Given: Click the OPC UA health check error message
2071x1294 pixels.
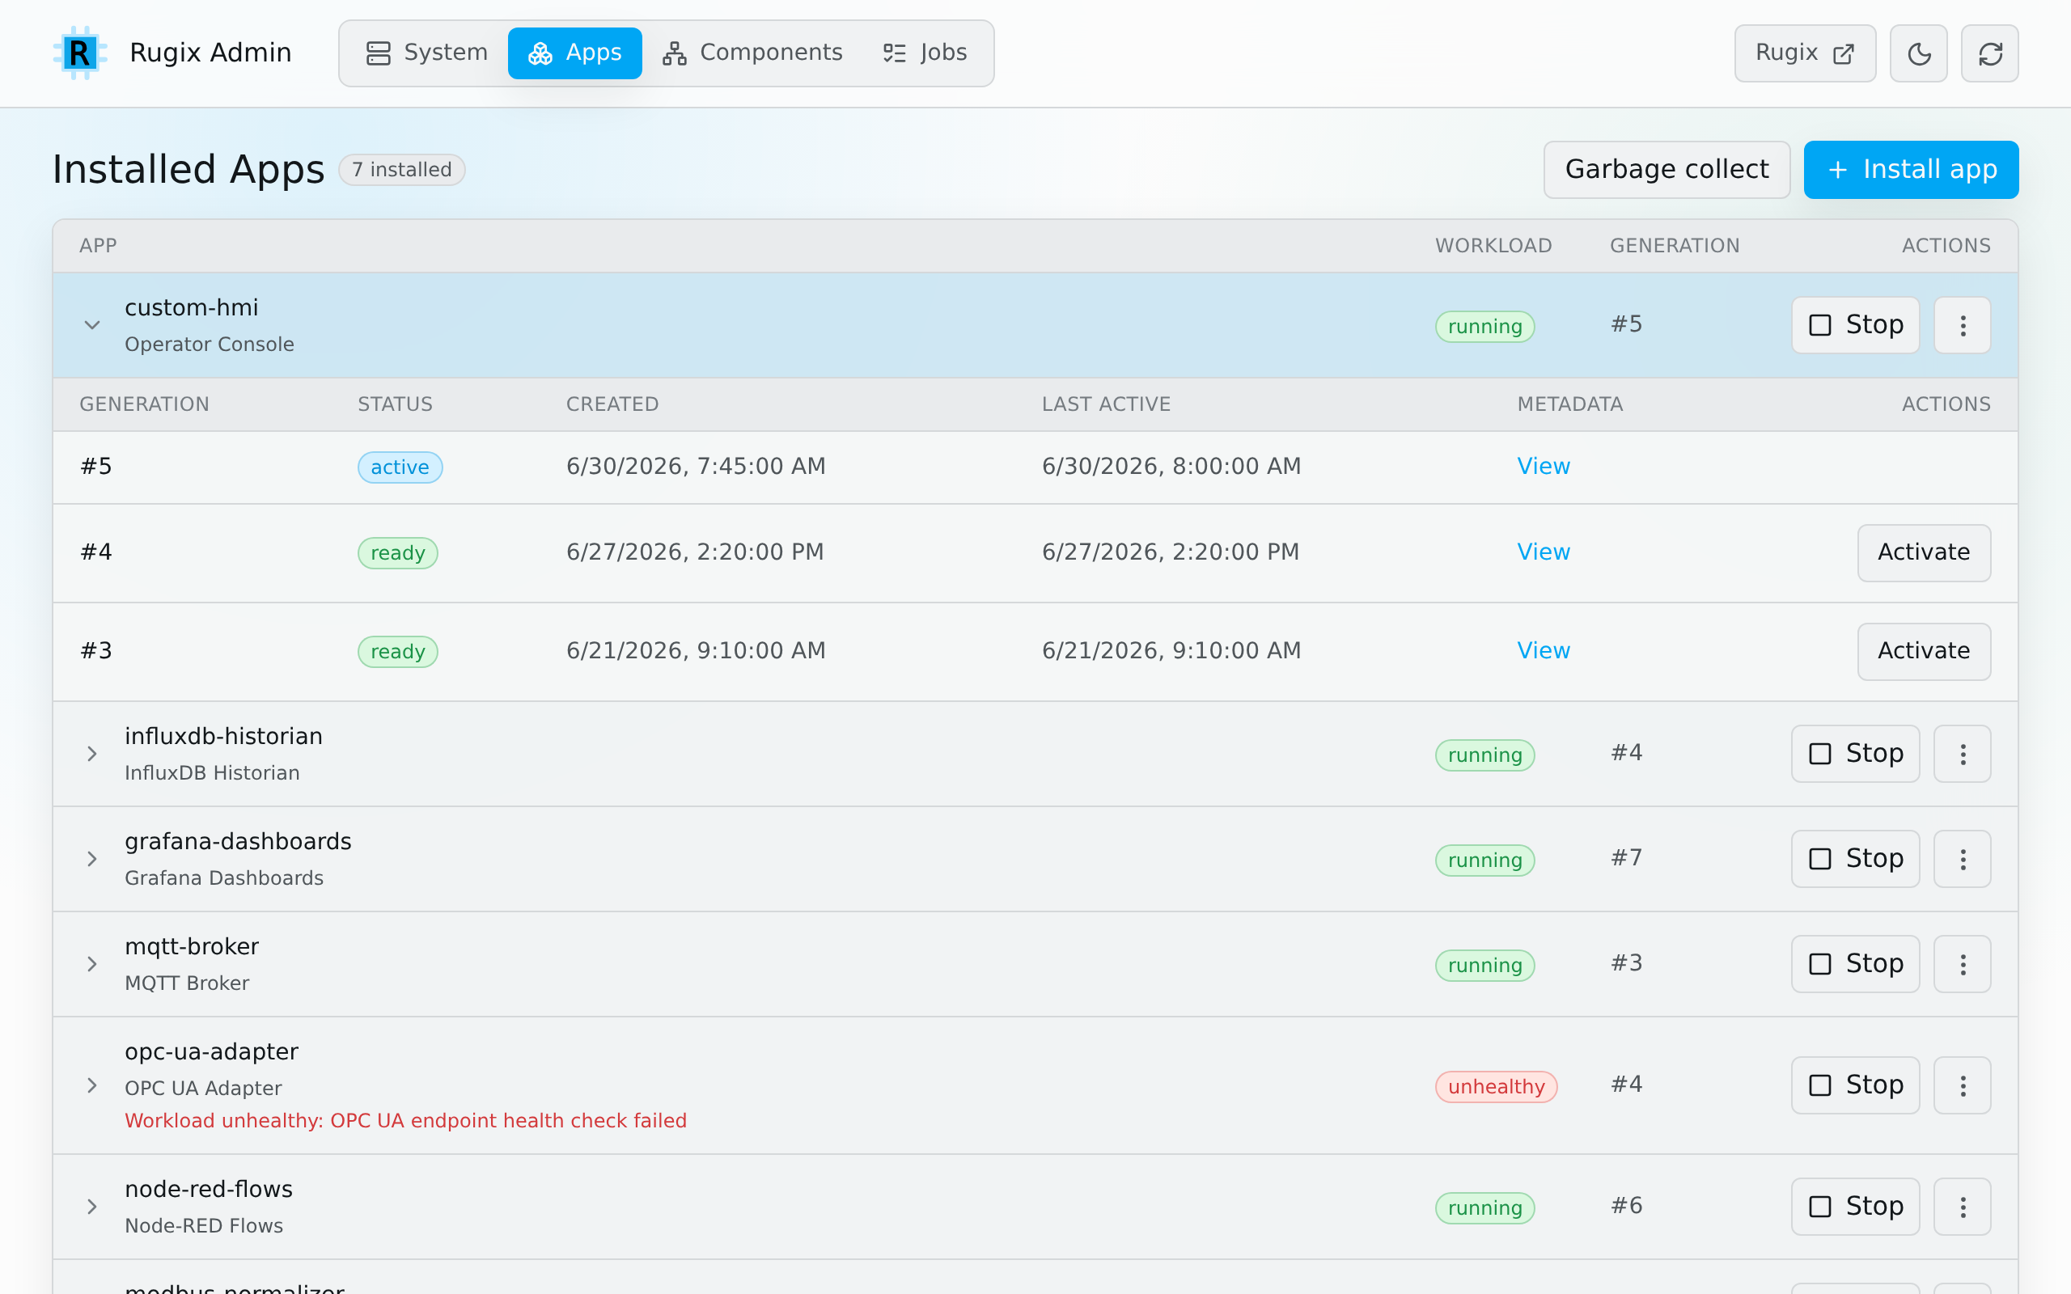Looking at the screenshot, I should point(405,1121).
